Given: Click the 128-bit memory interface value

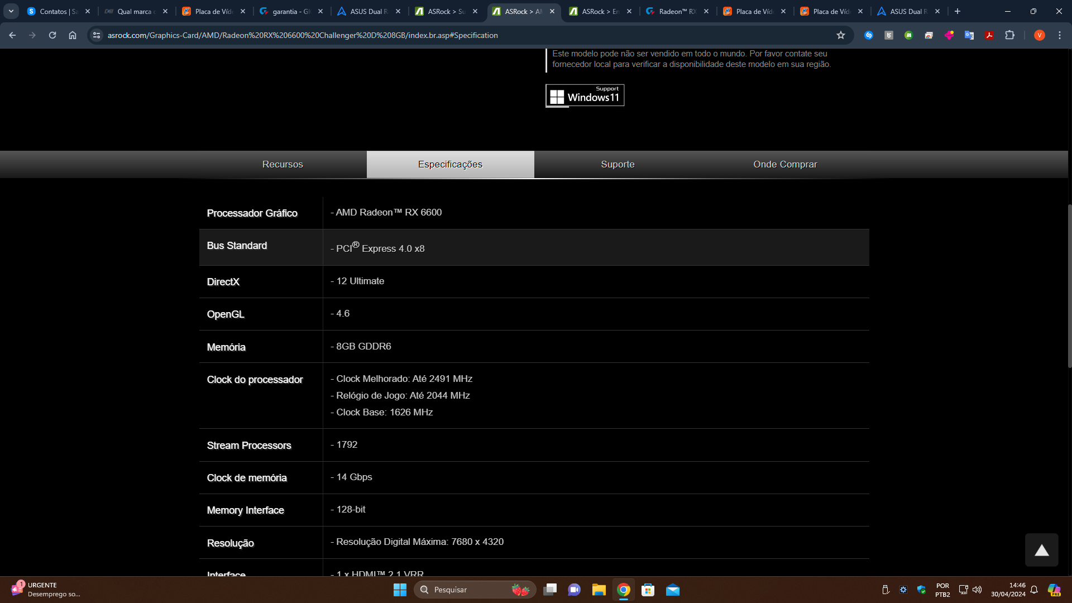Looking at the screenshot, I should tap(348, 509).
